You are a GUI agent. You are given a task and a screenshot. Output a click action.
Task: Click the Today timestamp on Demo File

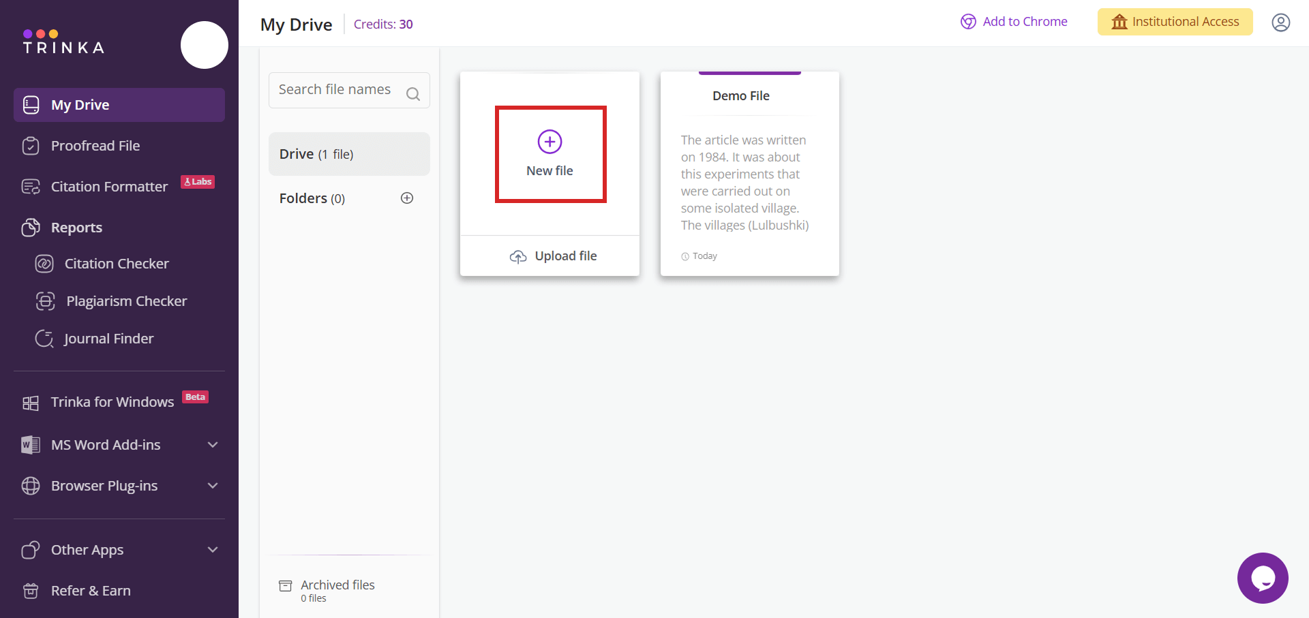click(705, 256)
